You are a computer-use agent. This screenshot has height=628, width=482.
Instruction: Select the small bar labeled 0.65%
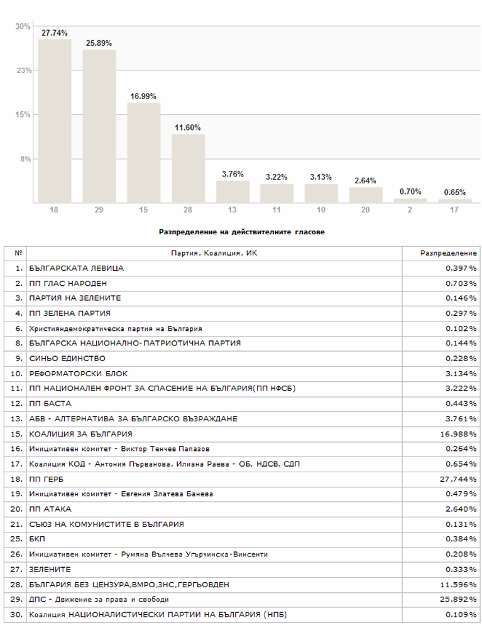pos(455,200)
